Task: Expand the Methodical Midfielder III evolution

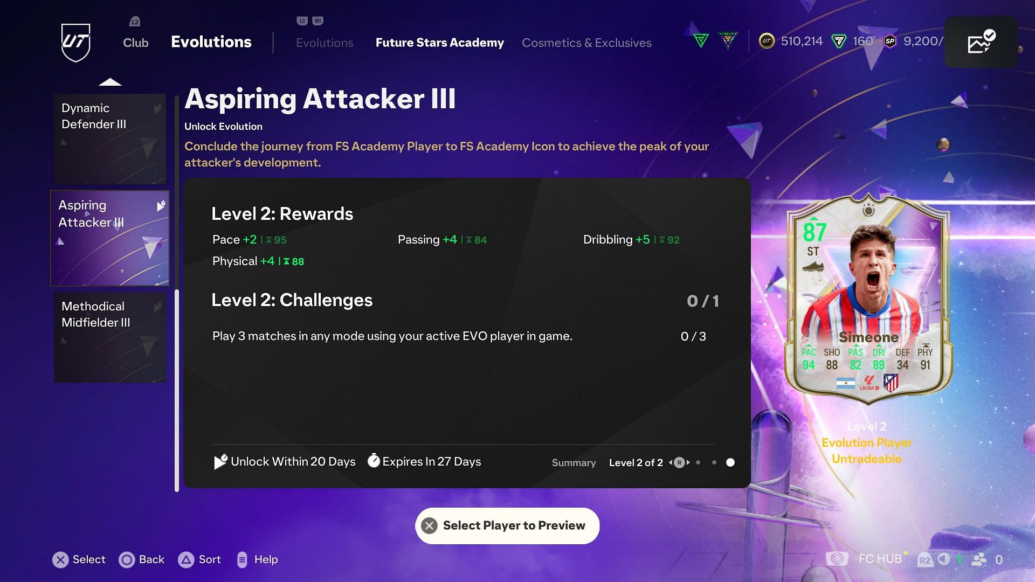Action: [x=109, y=337]
